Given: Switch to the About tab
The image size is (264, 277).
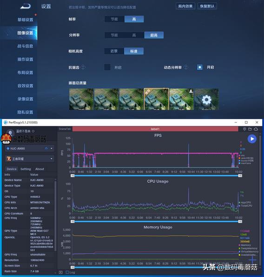Looking at the screenshot, I should pyautogui.click(x=40, y=169).
